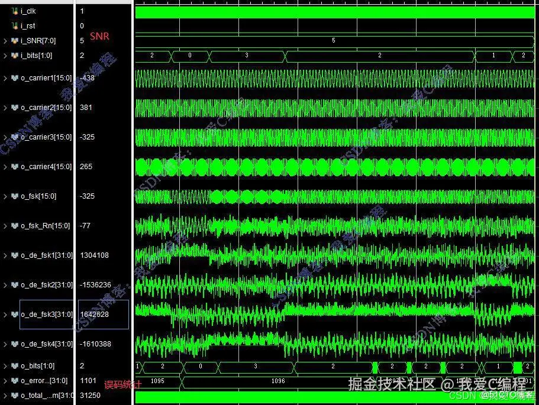Select the i_clk signal name
539x405 pixels.
click(x=28, y=11)
